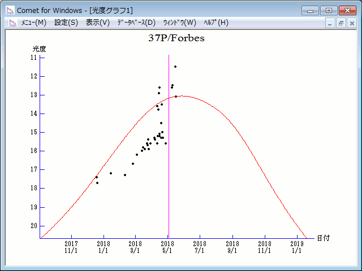This screenshot has width=362, height=271.
Task: Click the Comet for Windows title bar icon
Action: [x=10, y=10]
